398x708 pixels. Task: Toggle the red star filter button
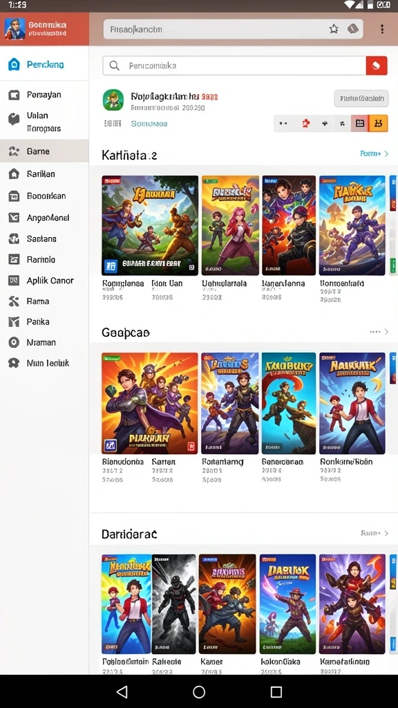tap(306, 123)
